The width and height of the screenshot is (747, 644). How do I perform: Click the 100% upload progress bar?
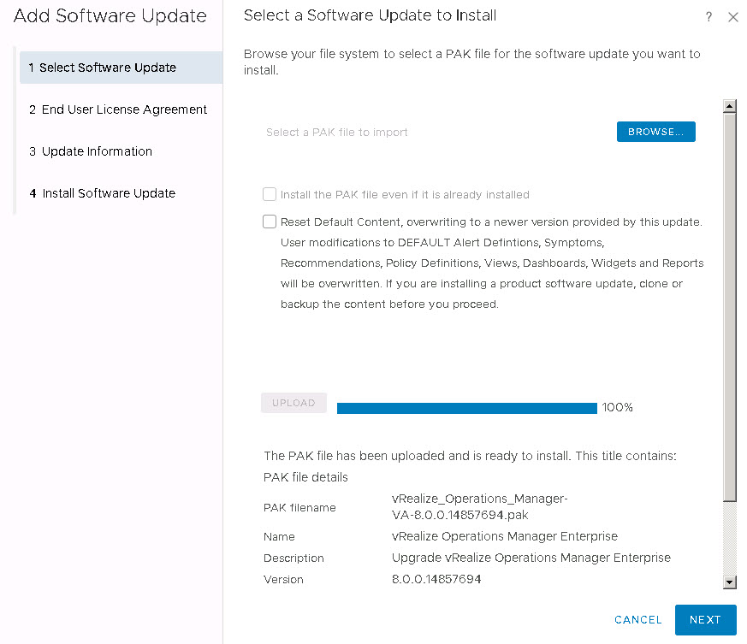[x=466, y=408]
